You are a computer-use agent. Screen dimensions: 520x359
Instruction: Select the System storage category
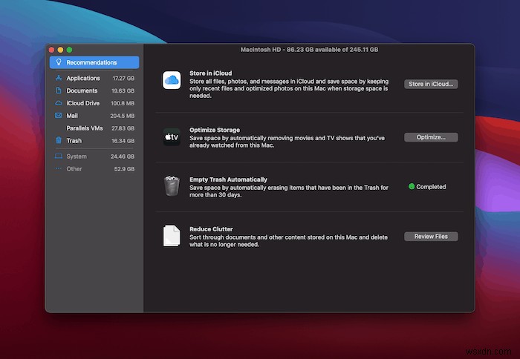[94, 157]
